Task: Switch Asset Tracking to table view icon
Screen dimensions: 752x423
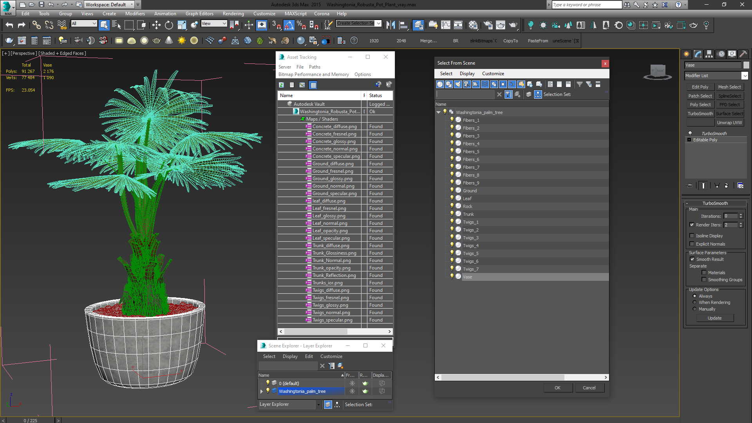Action: tap(313, 85)
